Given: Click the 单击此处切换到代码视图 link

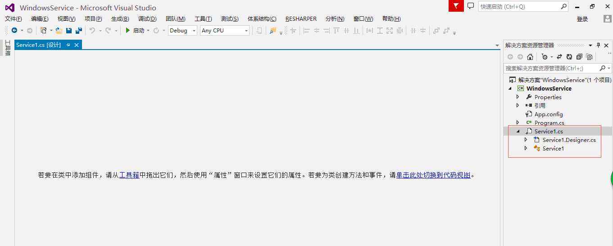Looking at the screenshot, I should point(433,175).
